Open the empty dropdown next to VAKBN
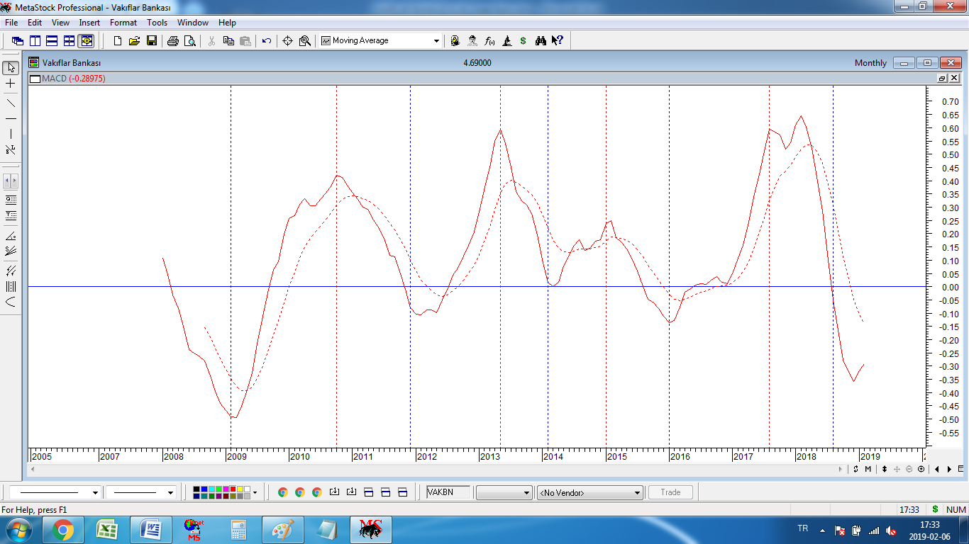 504,492
